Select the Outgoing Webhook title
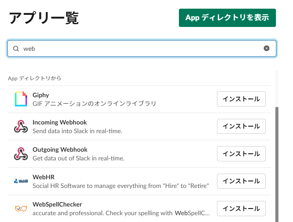This screenshot has width=293, height=222. click(x=60, y=150)
